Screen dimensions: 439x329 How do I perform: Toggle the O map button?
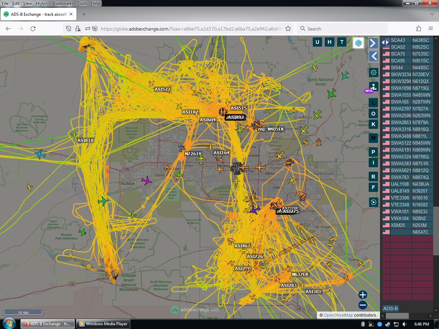pyautogui.click(x=373, y=113)
